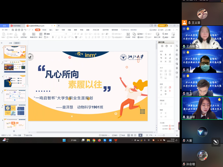Screen dimensions: 223x167
Task: Click the orange login button
Action: pos(163,26)
